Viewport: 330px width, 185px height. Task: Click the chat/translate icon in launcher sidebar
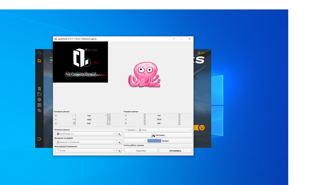39,111
